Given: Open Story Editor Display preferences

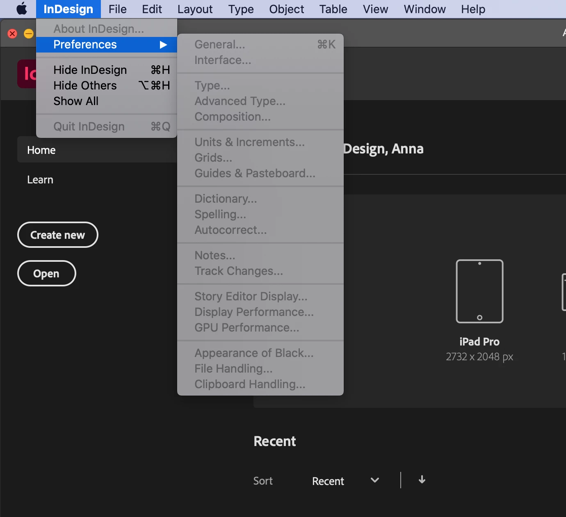Looking at the screenshot, I should (260, 296).
